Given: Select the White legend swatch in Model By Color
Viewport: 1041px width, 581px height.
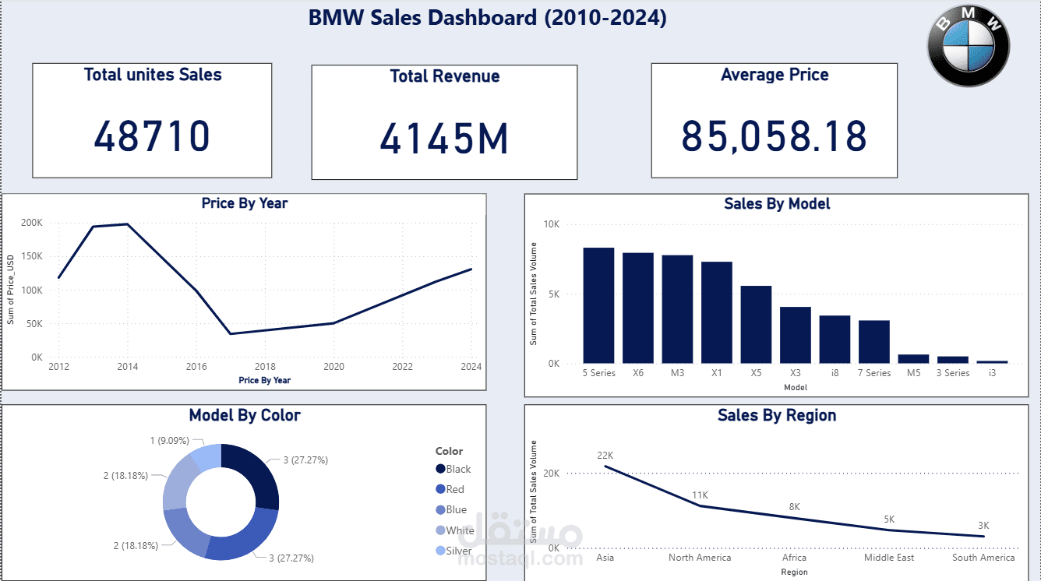Looking at the screenshot, I should (x=439, y=530).
